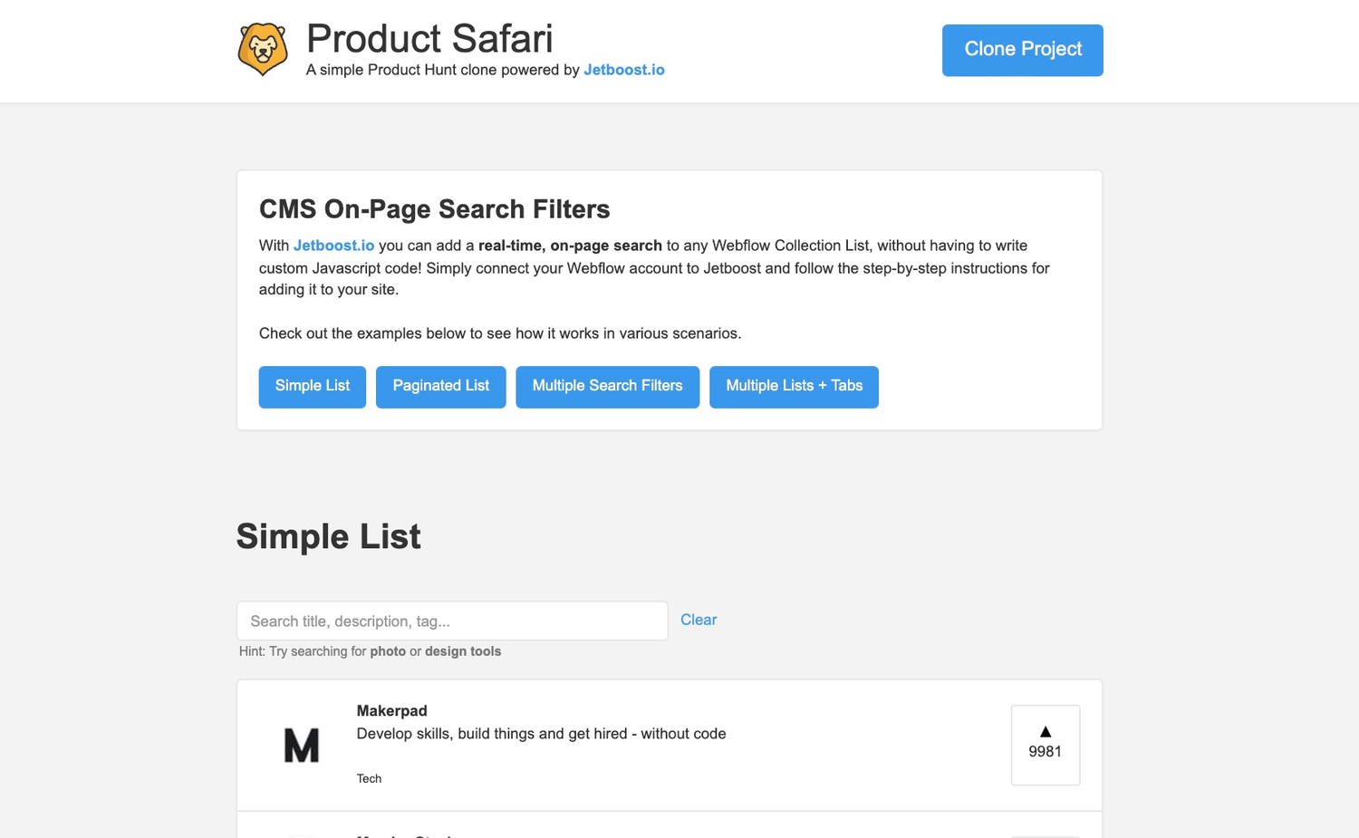Open Jetboost.io link in header tagline
1359x838 pixels.
pyautogui.click(x=624, y=70)
